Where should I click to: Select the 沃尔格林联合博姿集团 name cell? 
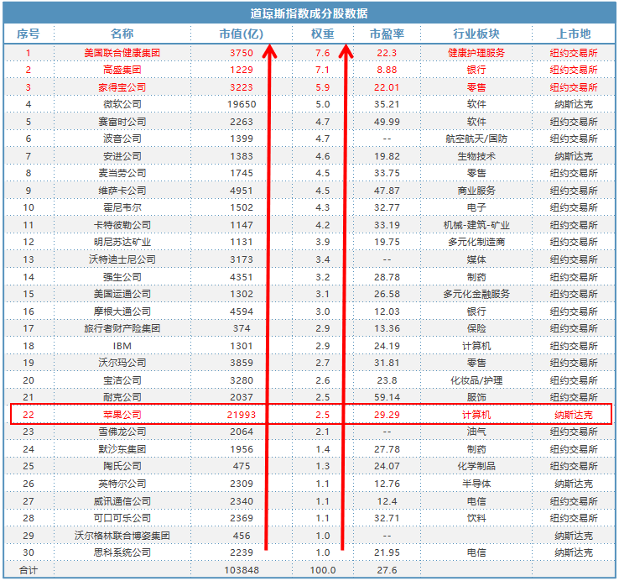pyautogui.click(x=122, y=536)
